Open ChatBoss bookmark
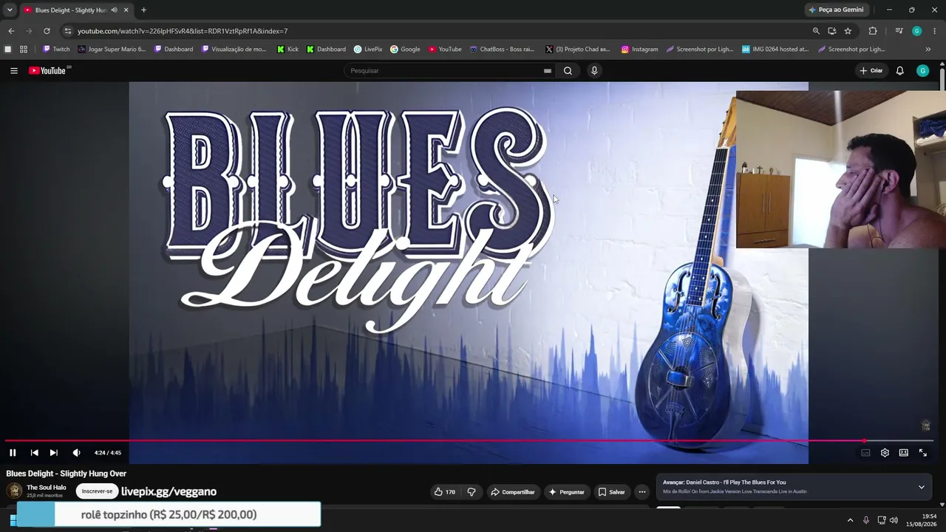The image size is (946, 532). click(x=502, y=50)
